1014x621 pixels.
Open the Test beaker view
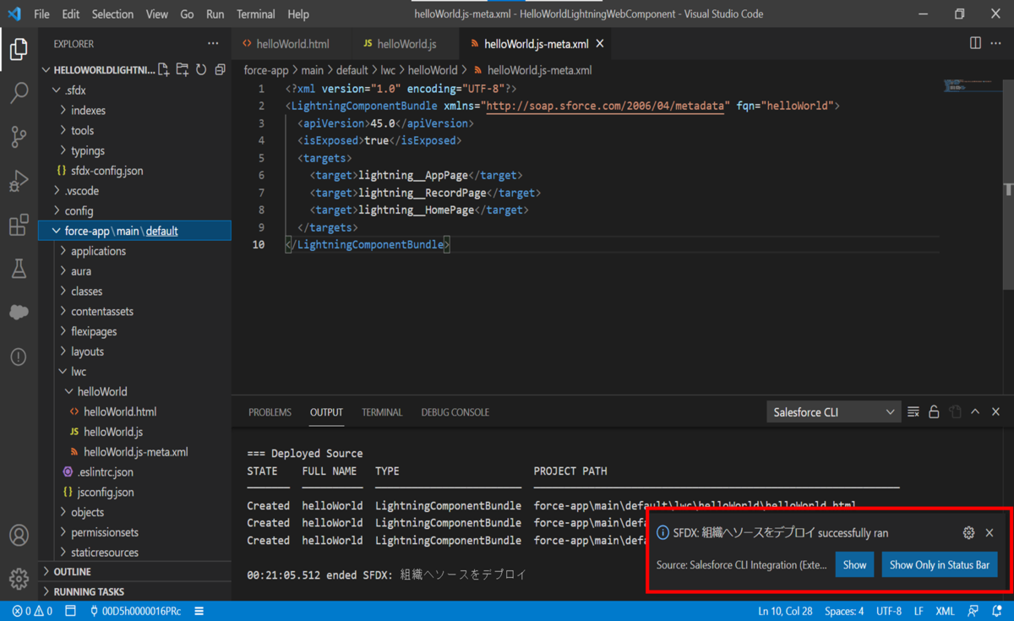(x=19, y=269)
